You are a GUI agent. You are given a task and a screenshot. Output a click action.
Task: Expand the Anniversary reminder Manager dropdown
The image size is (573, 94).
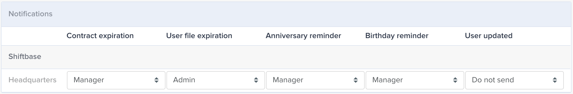315,80
